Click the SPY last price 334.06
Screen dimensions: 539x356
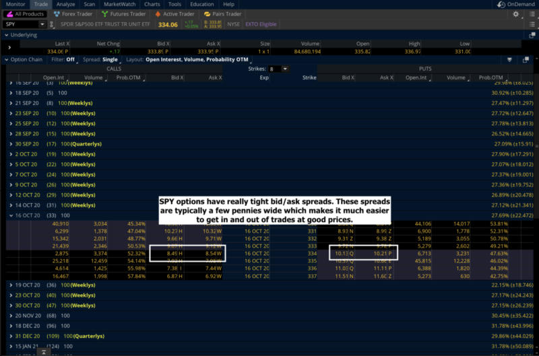pyautogui.click(x=168, y=25)
